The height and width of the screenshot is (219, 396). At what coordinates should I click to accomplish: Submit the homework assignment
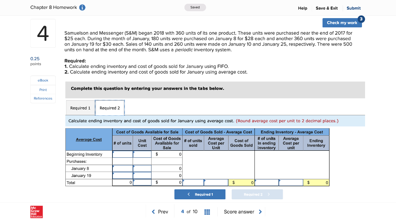click(x=353, y=8)
